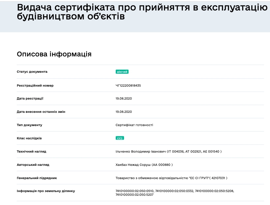Click the 'діючий' status badge
Image resolution: width=270 pixels, height=205 pixels.
[122, 72]
